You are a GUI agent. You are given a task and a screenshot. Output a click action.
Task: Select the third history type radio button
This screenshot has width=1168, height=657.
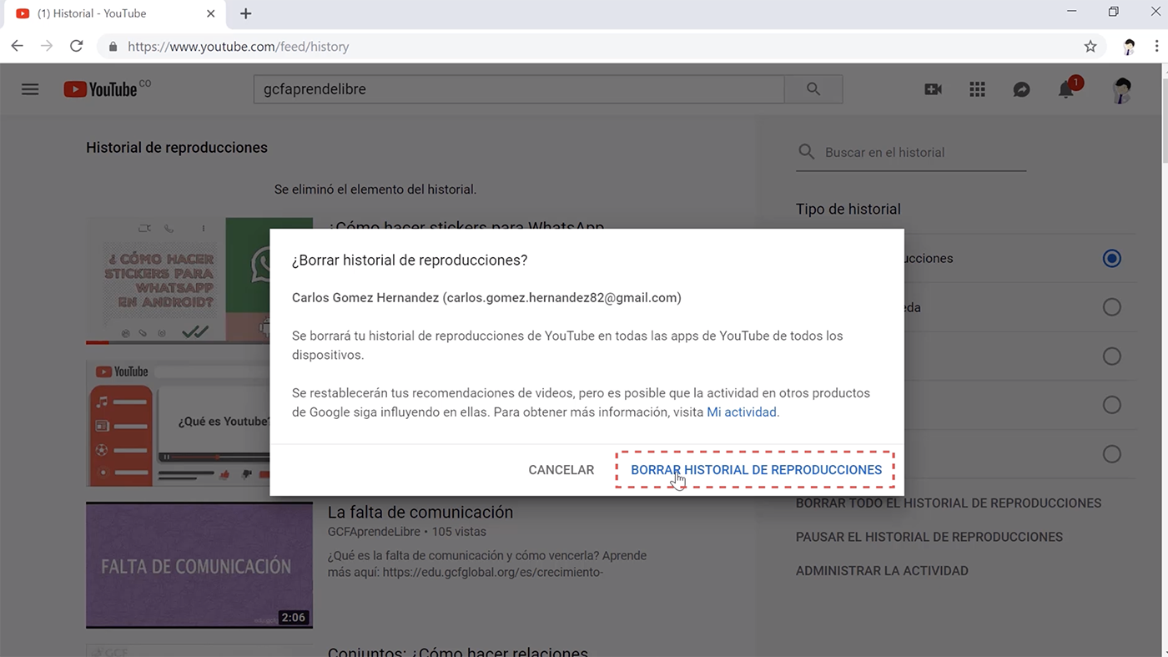tap(1111, 356)
